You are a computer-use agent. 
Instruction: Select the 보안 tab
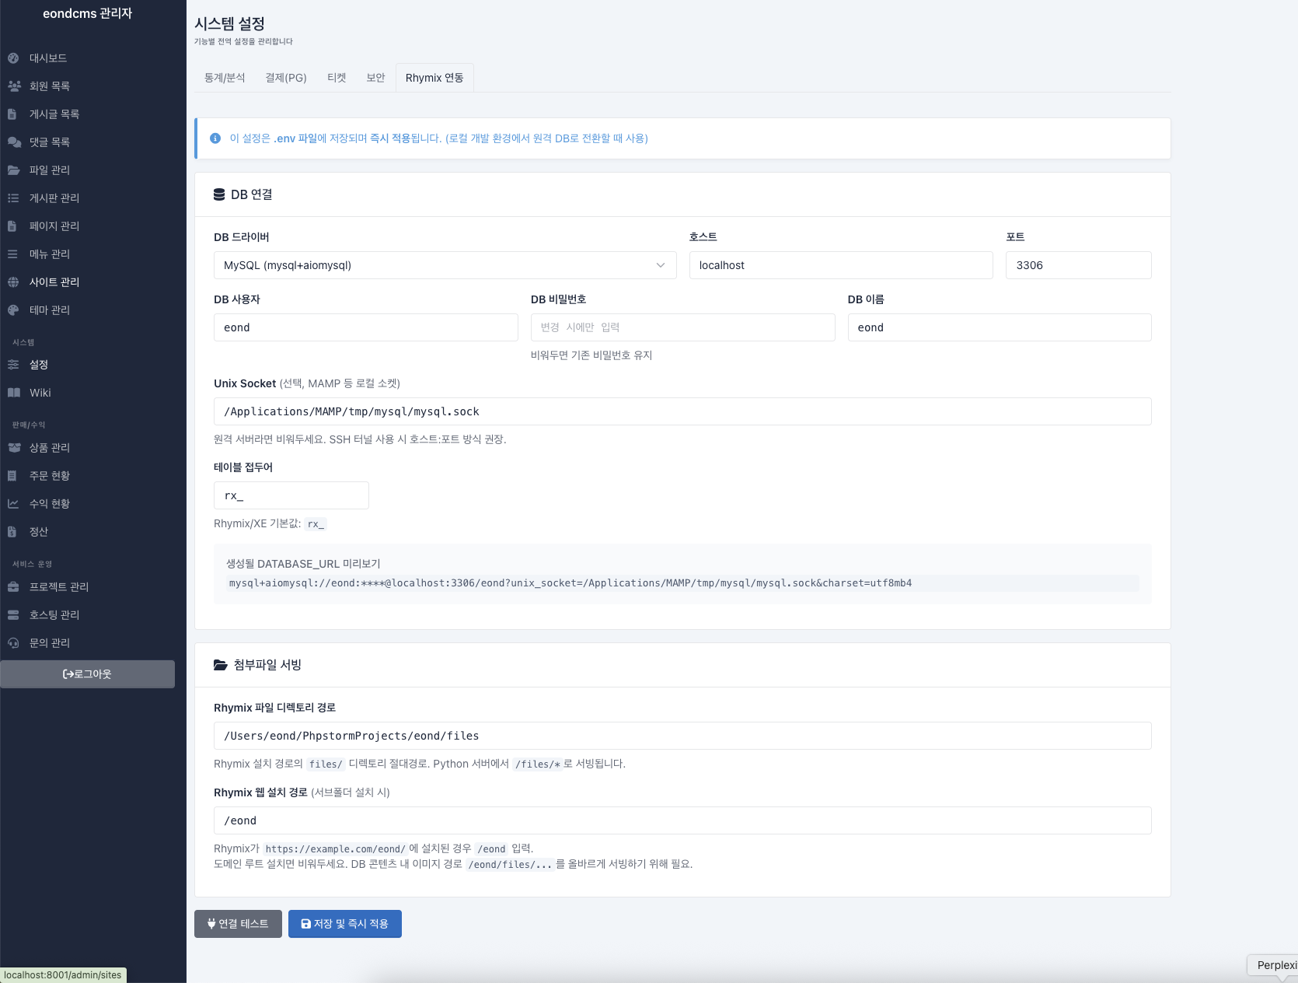tap(375, 78)
